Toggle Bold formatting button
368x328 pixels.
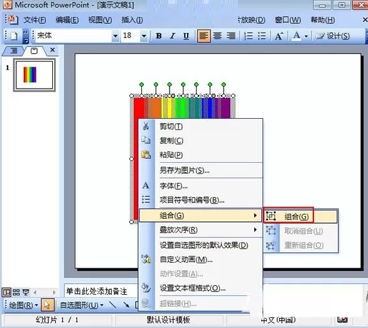159,36
